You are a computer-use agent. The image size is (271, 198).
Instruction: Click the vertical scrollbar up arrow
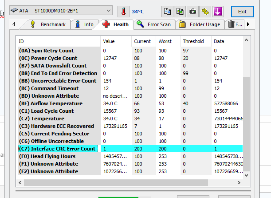[x=247, y=40]
